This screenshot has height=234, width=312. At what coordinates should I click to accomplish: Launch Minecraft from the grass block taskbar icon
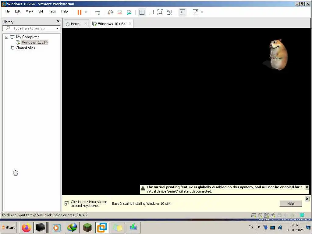[x=87, y=227]
